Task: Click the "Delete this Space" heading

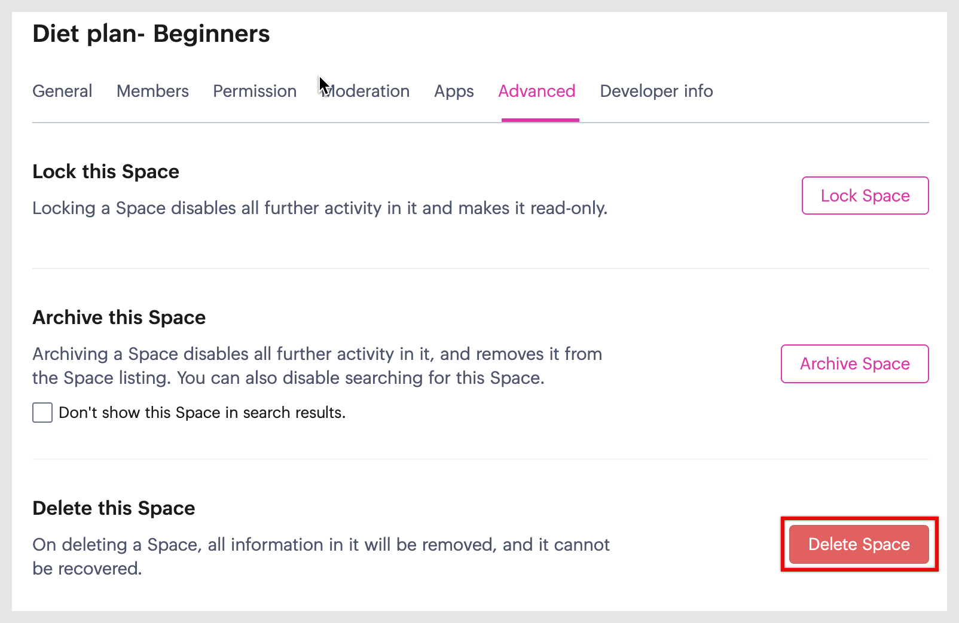Action: (114, 508)
